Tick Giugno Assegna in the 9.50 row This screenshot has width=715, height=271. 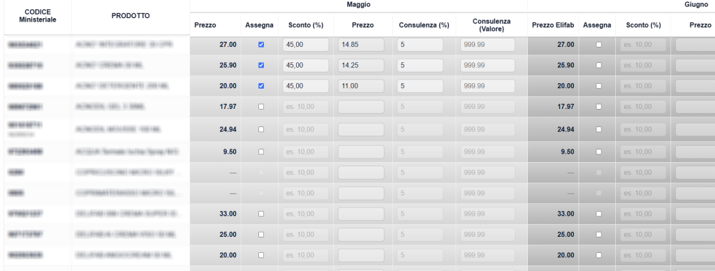[x=598, y=152]
